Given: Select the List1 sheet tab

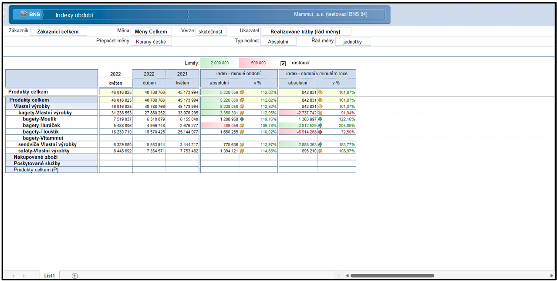Looking at the screenshot, I should pyautogui.click(x=49, y=275).
